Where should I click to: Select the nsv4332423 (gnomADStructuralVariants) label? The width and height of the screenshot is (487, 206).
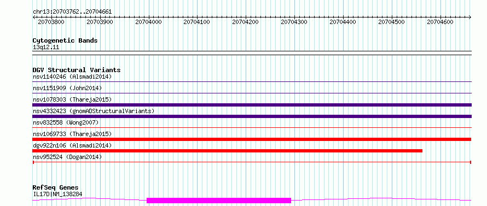point(94,111)
